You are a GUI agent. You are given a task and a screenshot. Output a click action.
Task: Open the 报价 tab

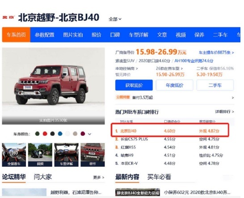tap(97, 35)
